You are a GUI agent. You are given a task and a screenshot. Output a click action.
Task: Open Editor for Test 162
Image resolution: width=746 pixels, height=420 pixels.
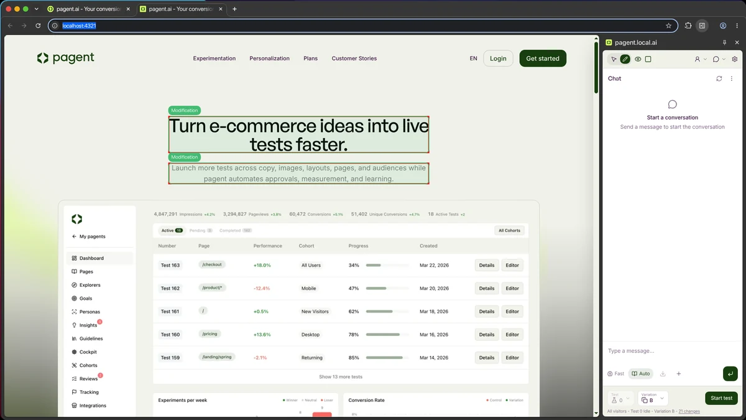[512, 288]
